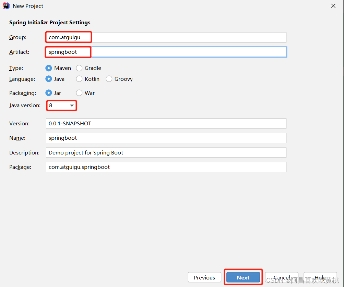Click the Description label

(24, 153)
